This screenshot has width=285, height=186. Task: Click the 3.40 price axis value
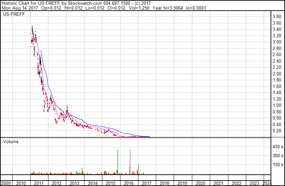[277, 29]
